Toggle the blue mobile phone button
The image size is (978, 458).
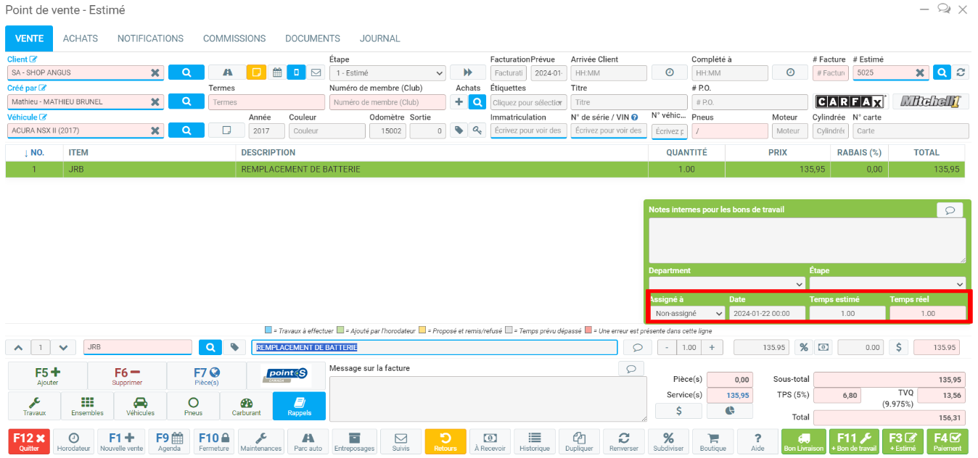(296, 72)
